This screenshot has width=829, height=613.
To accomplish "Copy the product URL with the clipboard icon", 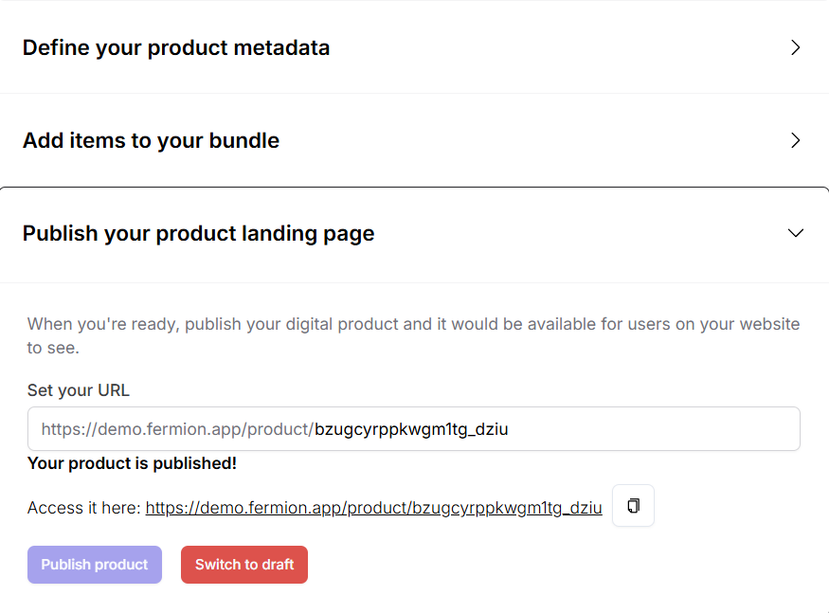I will coord(633,506).
